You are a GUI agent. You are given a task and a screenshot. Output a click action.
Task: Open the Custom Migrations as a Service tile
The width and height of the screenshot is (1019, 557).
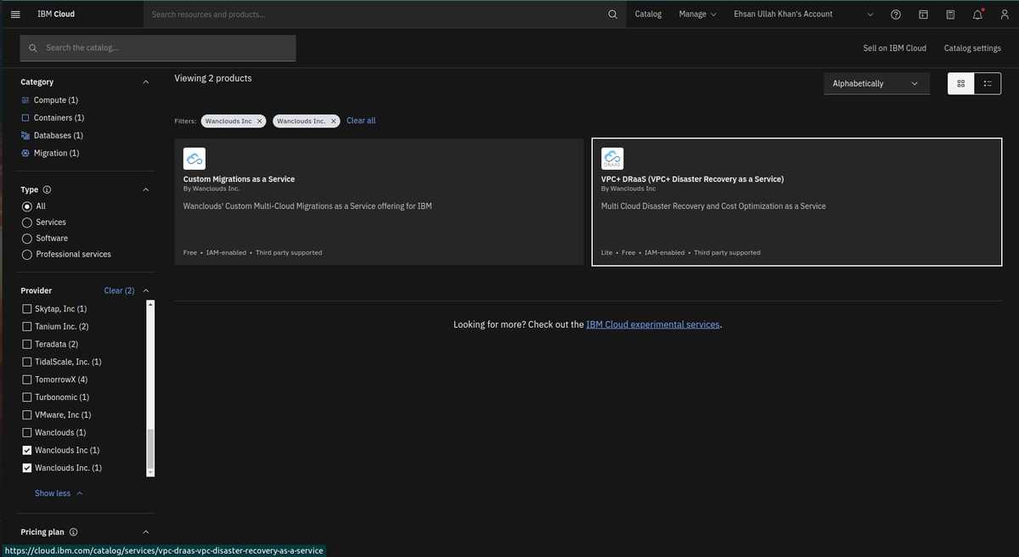[379, 202]
